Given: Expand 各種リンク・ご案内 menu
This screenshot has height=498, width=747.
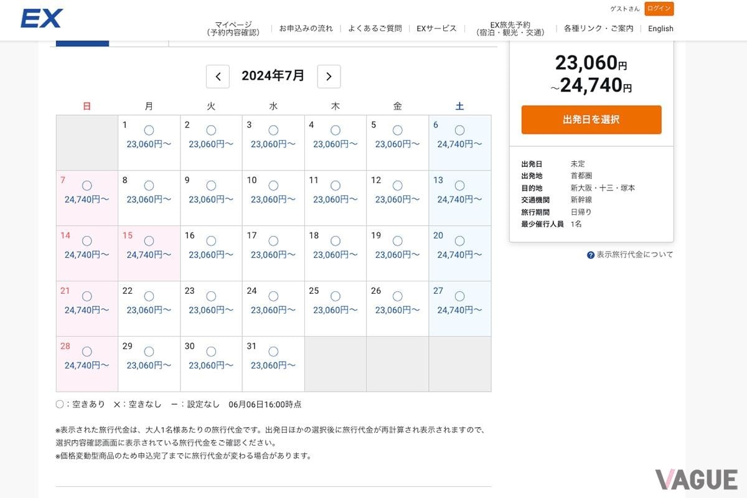Looking at the screenshot, I should (598, 29).
